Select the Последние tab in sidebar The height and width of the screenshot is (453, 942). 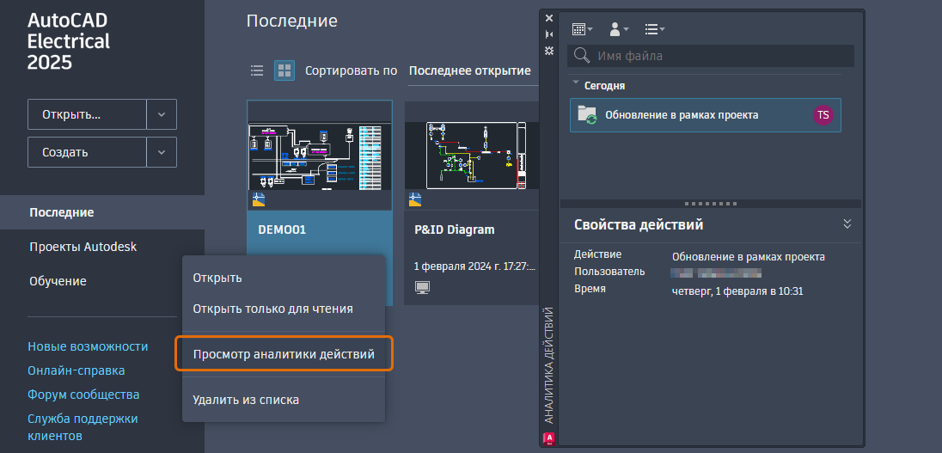[102, 212]
